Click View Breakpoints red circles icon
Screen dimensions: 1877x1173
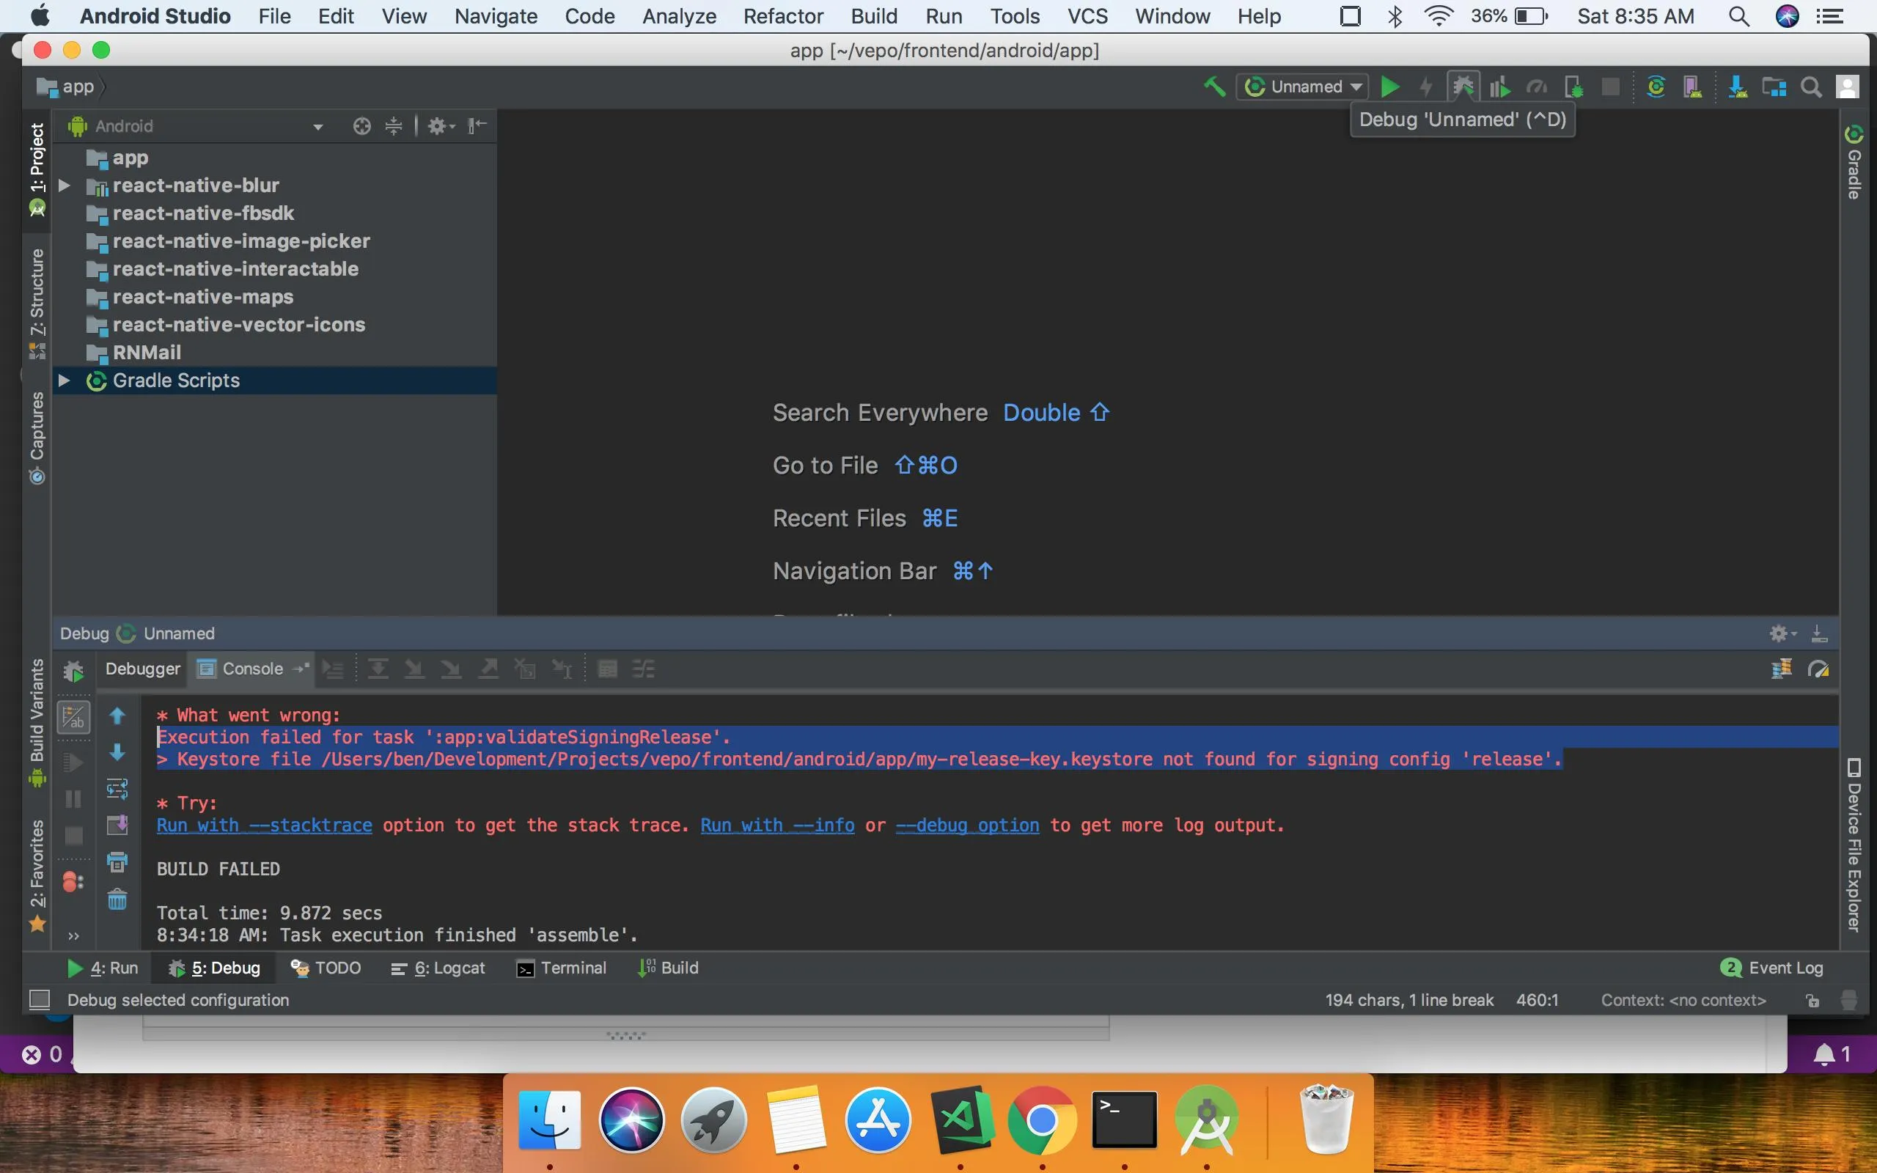tap(73, 881)
